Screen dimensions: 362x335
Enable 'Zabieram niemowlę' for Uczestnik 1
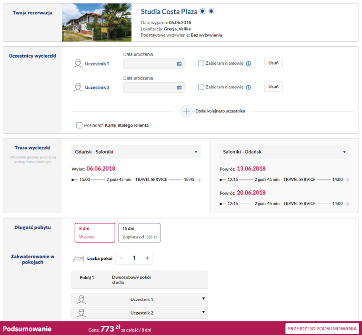(x=201, y=63)
